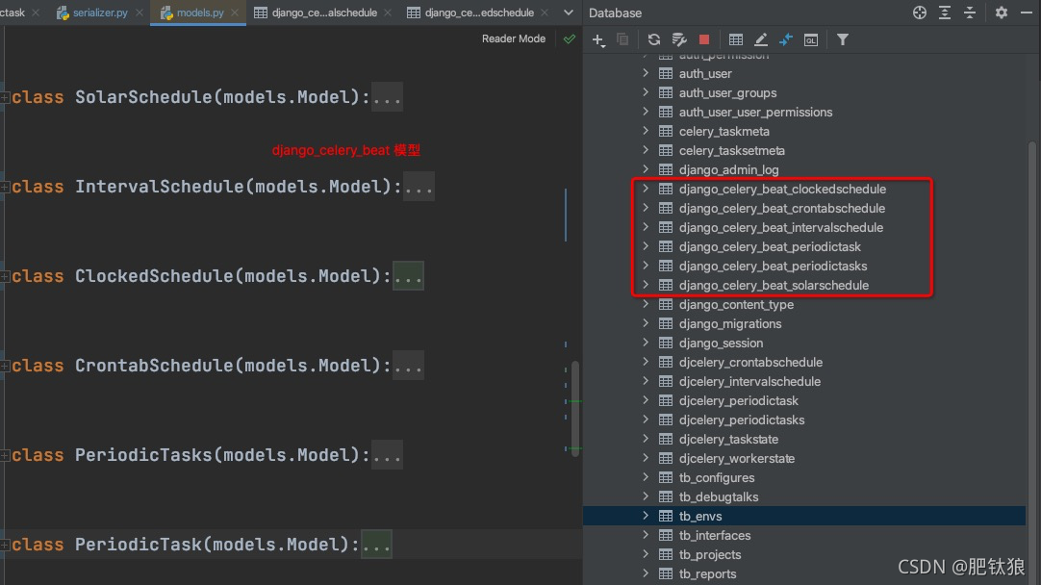1041x585 pixels.
Task: Select the django_session table
Action: tap(721, 343)
